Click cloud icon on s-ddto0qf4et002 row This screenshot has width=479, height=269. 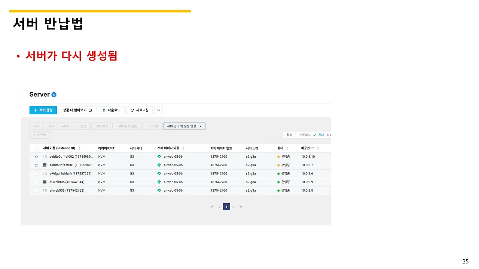pos(37,157)
